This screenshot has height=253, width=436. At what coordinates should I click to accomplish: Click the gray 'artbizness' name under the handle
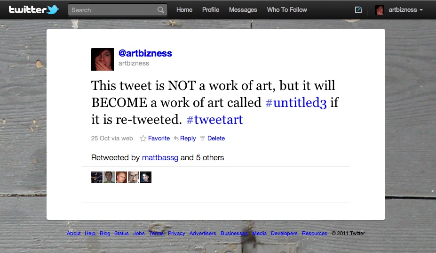click(x=134, y=63)
